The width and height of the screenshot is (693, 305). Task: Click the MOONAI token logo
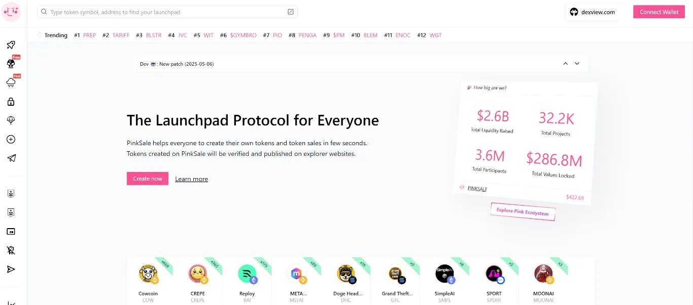click(x=543, y=274)
